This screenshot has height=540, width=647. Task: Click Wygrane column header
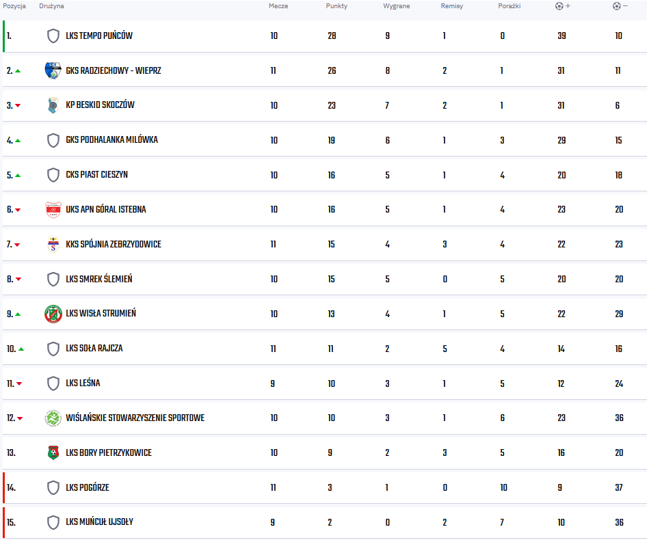396,5
